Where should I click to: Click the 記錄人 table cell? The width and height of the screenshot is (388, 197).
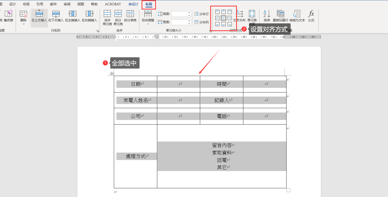click(221, 100)
